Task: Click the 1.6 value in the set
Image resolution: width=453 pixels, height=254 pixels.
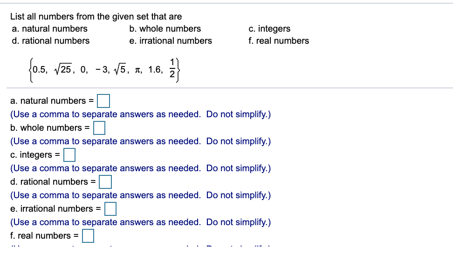Action: (156, 70)
